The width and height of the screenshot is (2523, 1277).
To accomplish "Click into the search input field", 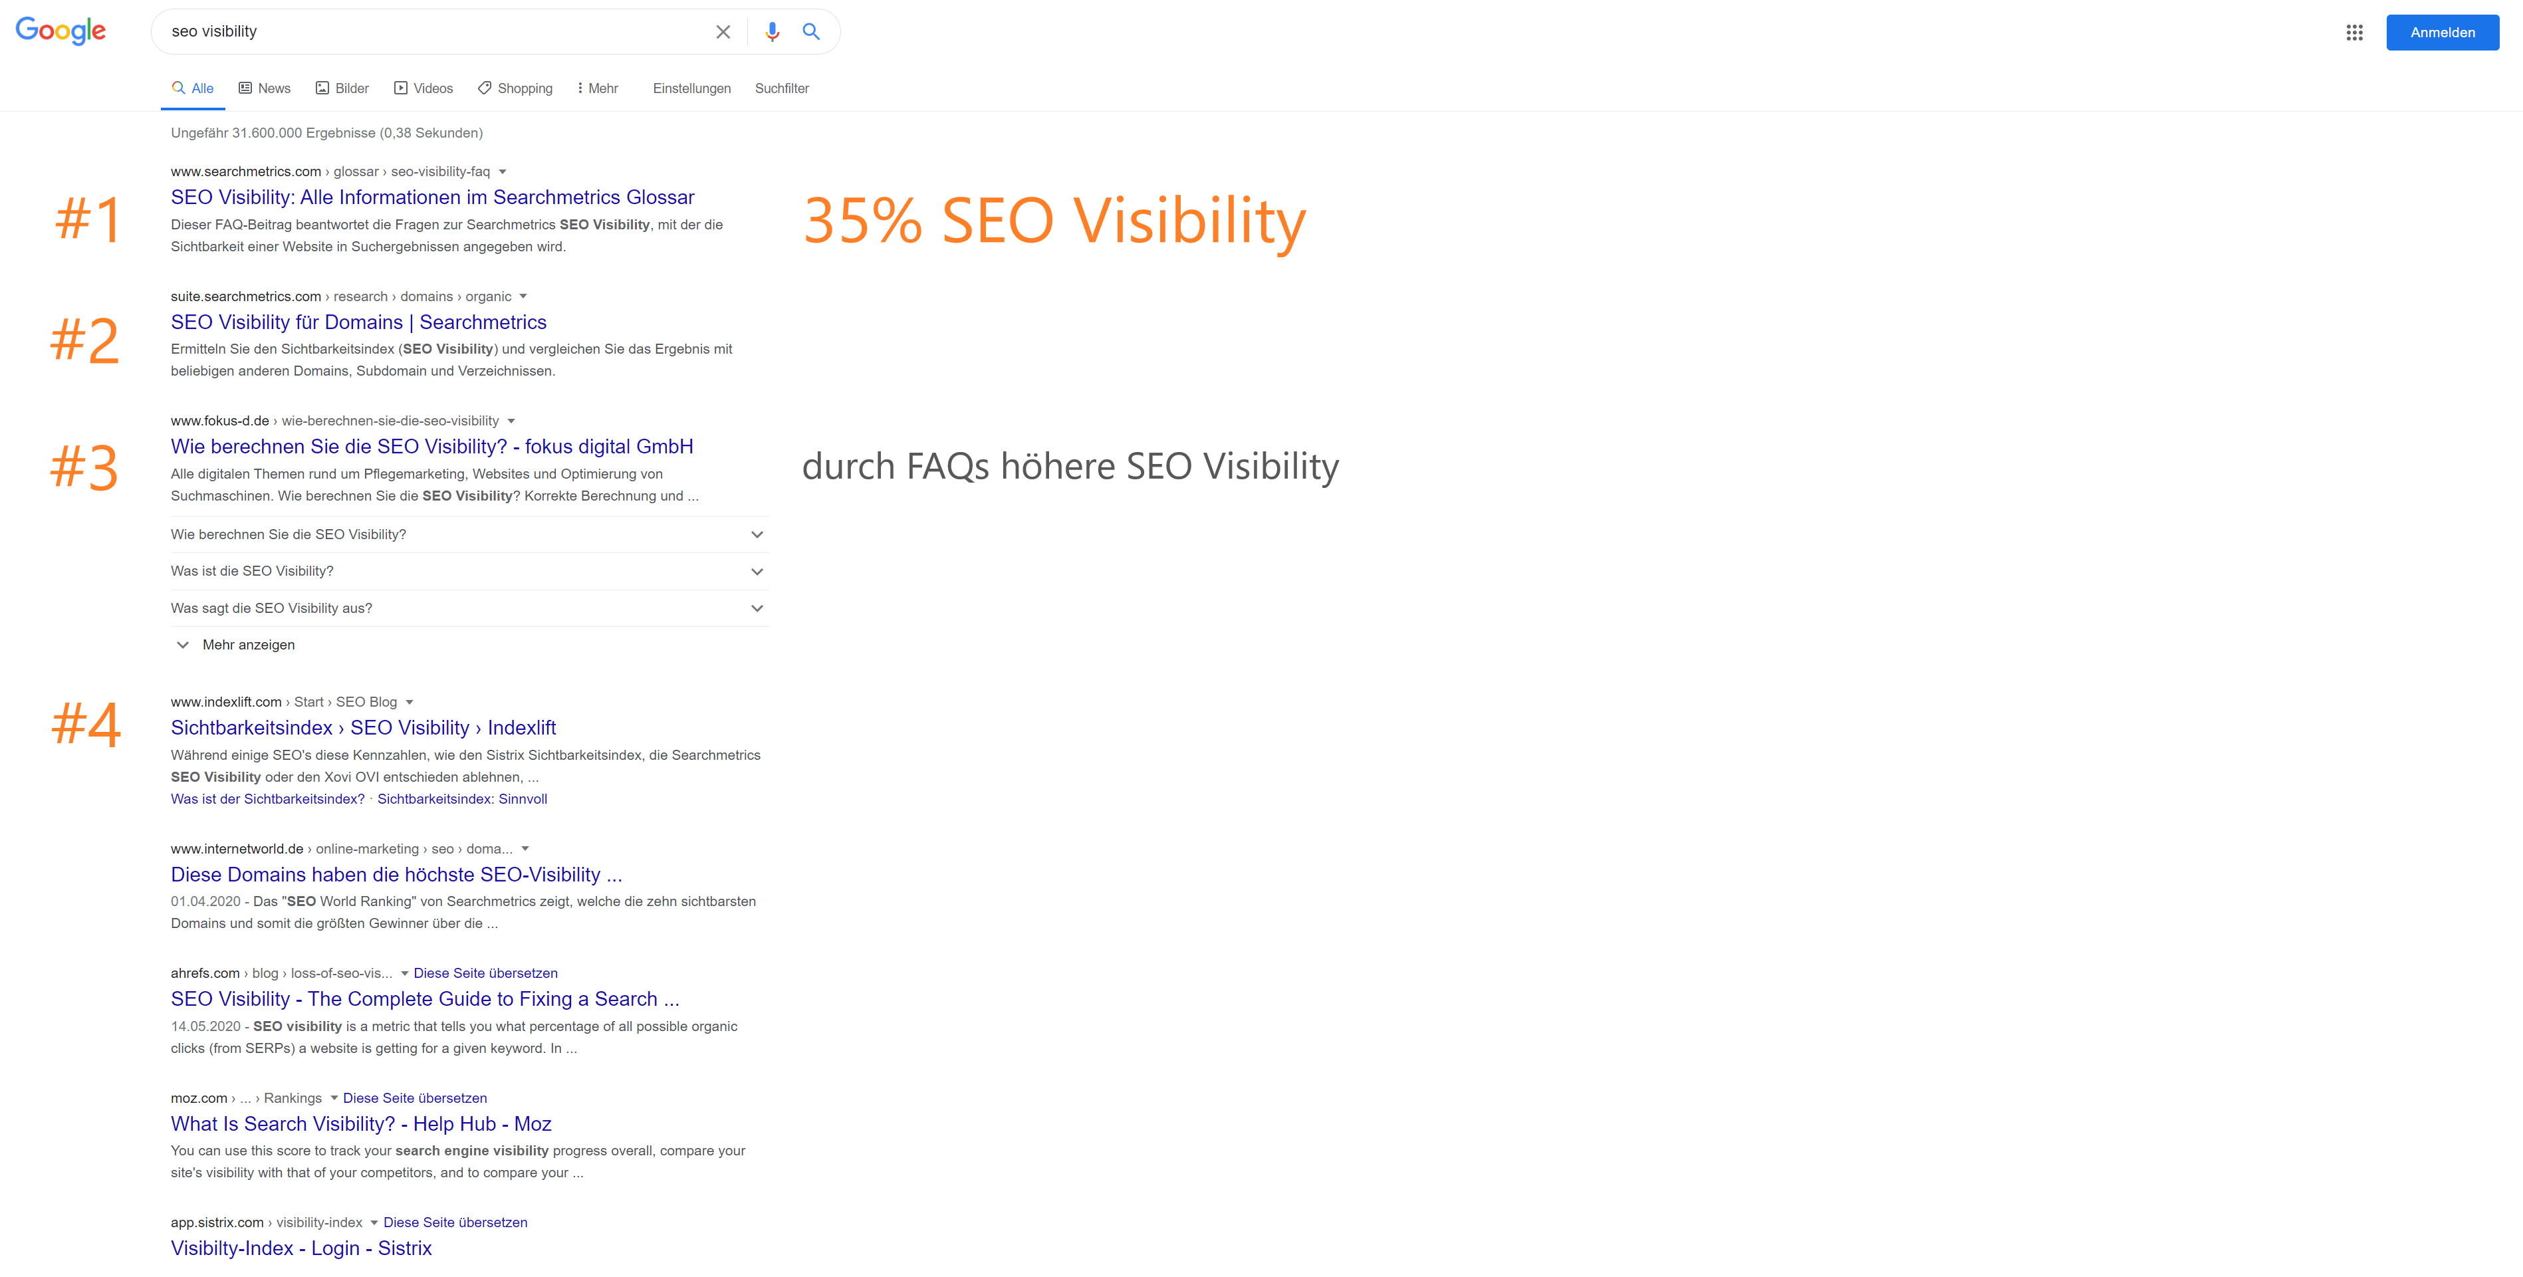I will [436, 31].
